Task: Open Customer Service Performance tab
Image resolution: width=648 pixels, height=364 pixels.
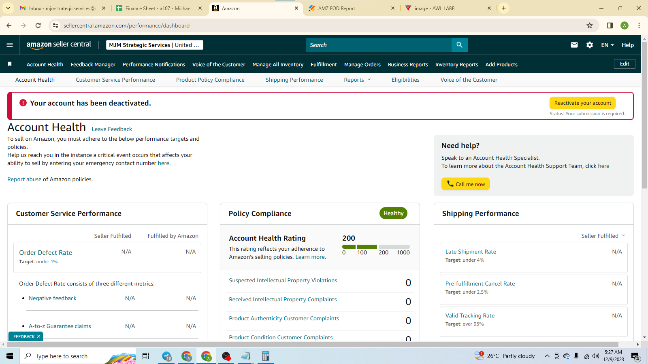Action: pyautogui.click(x=115, y=80)
